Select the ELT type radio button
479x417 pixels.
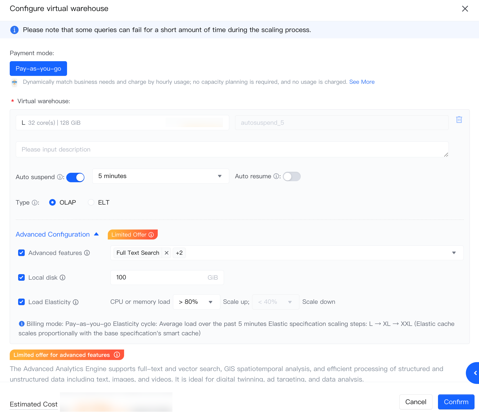coord(91,202)
